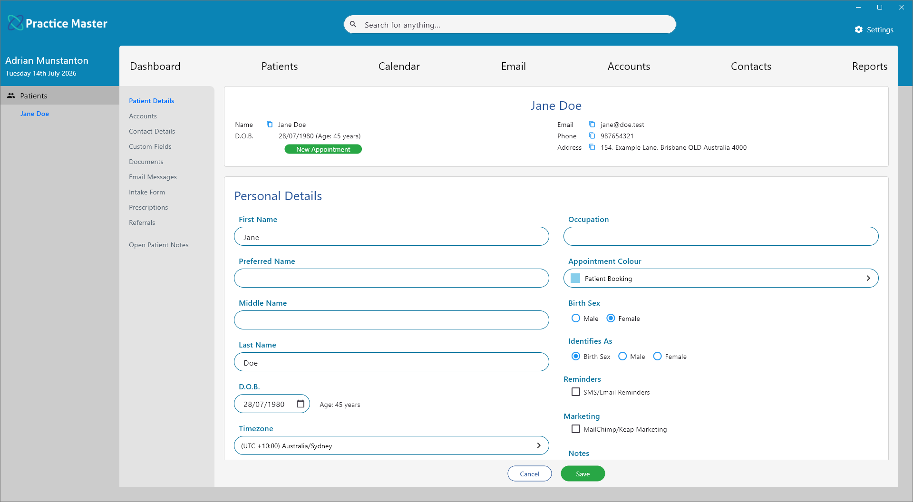
Task: Open Custom Fields in side menu
Action: point(150,146)
